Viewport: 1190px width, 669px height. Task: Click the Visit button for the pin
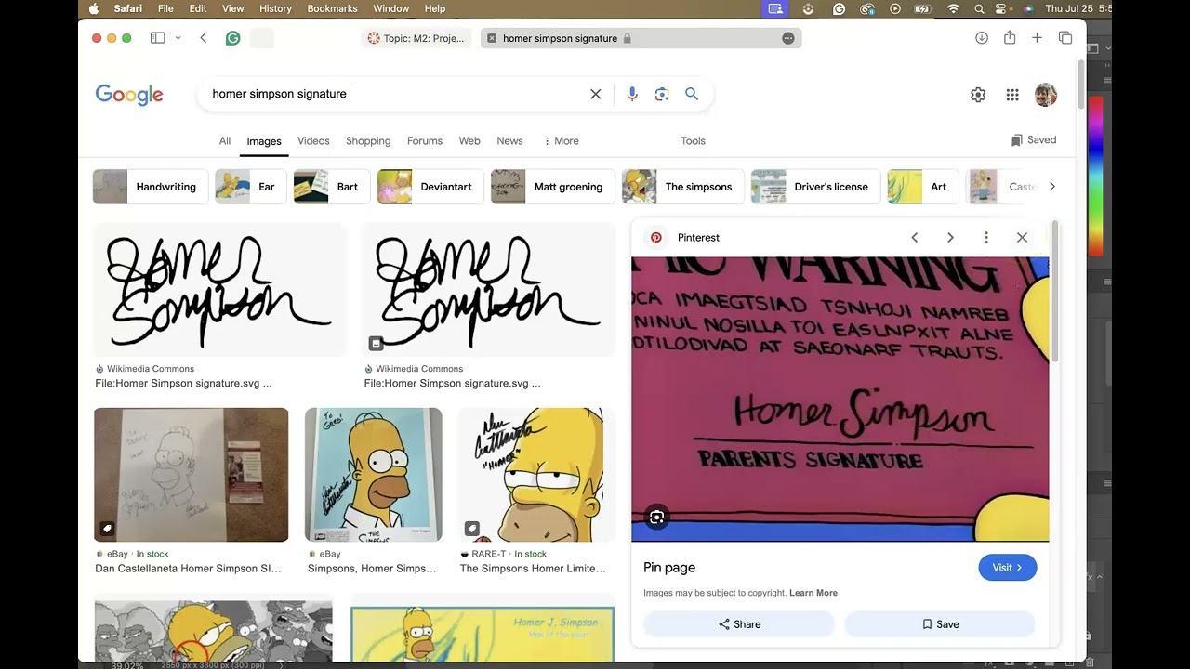(1007, 568)
